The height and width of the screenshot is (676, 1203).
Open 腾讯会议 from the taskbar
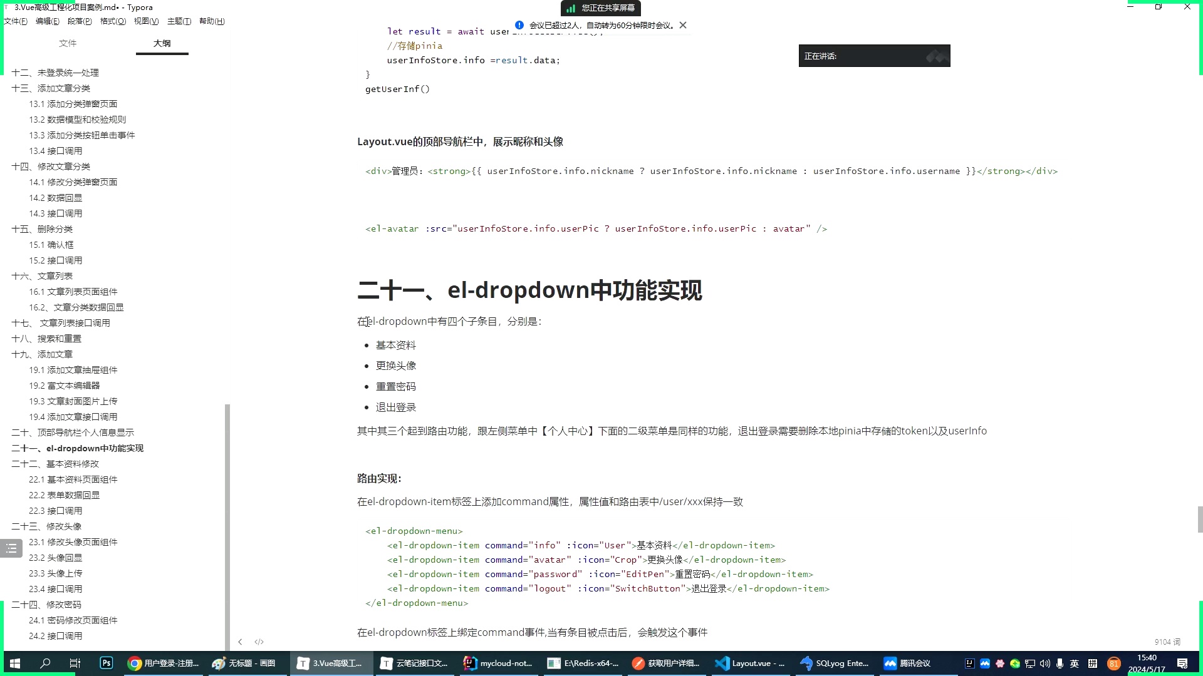click(x=908, y=663)
